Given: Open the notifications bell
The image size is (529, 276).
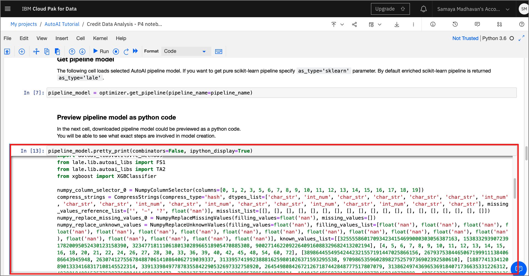Looking at the screenshot, I should (423, 9).
